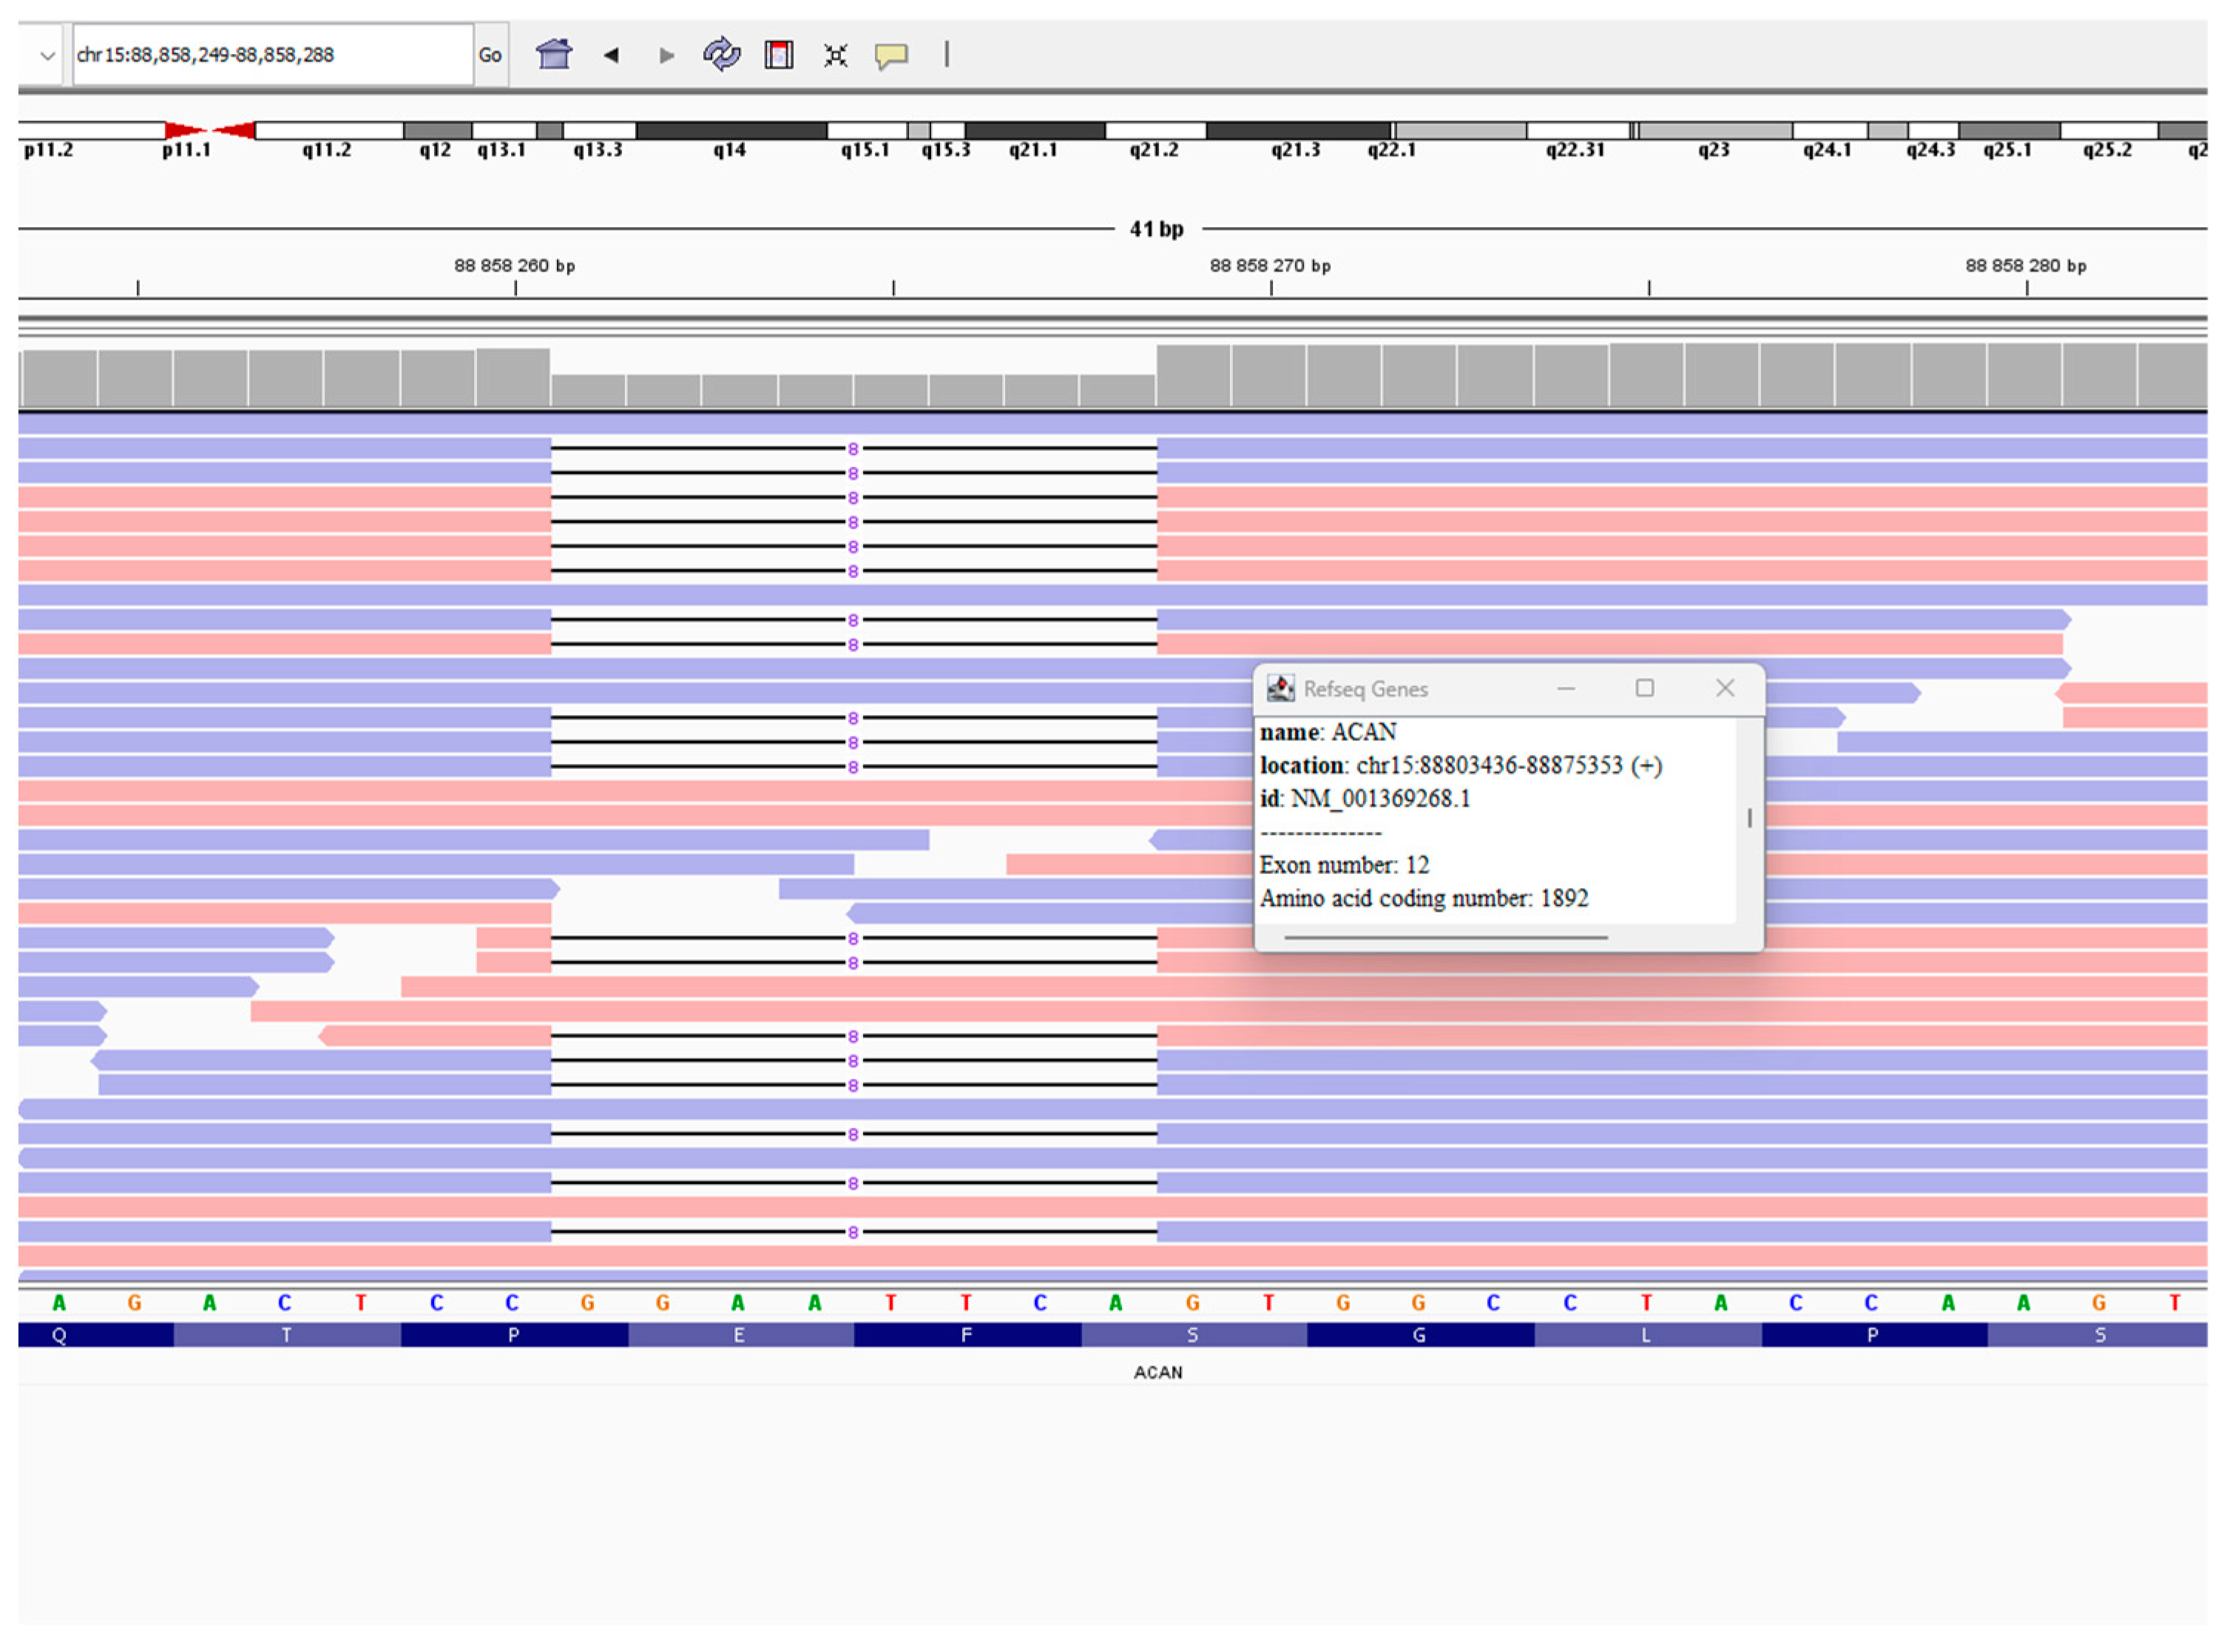Open the chromosome dropdown arrow

47,55
